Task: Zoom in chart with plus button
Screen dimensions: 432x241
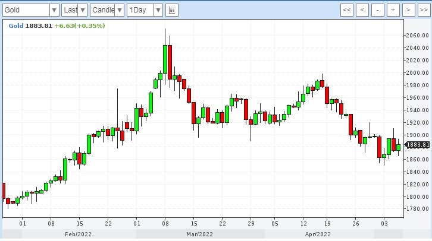Action: 393,10
